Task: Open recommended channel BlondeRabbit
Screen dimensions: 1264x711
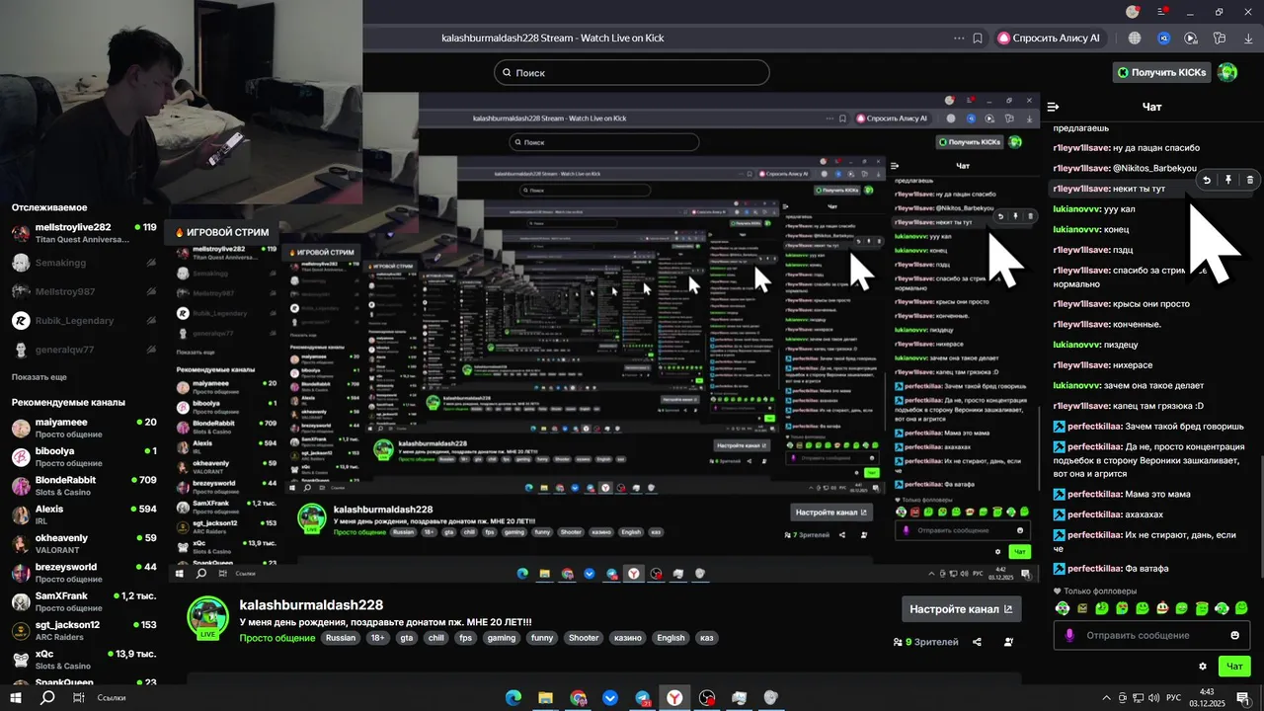Action: [x=84, y=486]
